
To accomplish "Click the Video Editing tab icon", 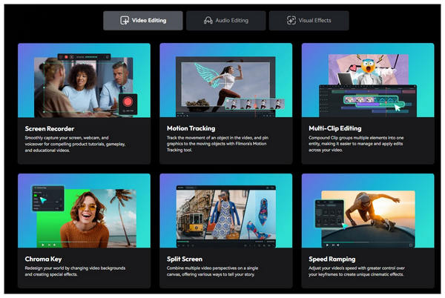I will (123, 21).
